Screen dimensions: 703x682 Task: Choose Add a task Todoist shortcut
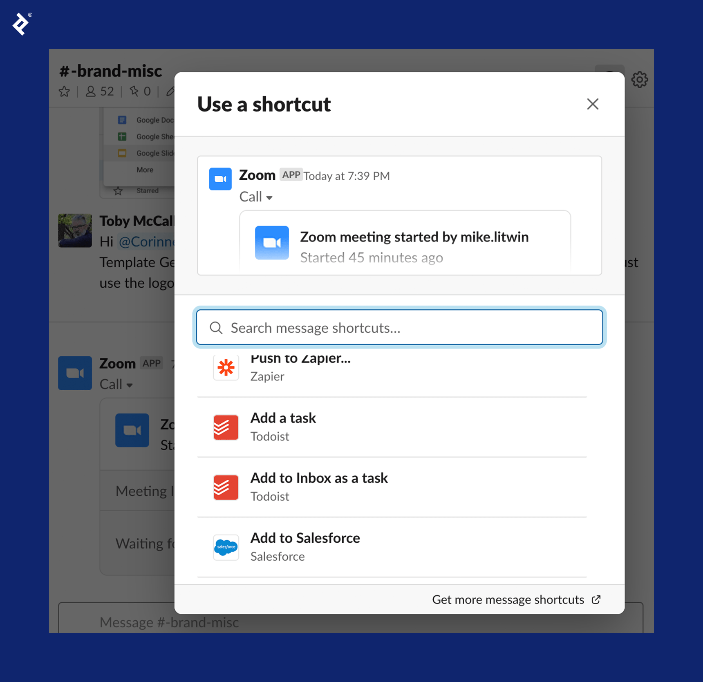click(x=392, y=427)
